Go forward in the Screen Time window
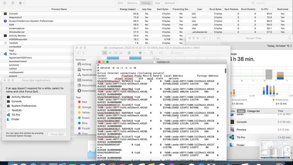 [210, 38]
